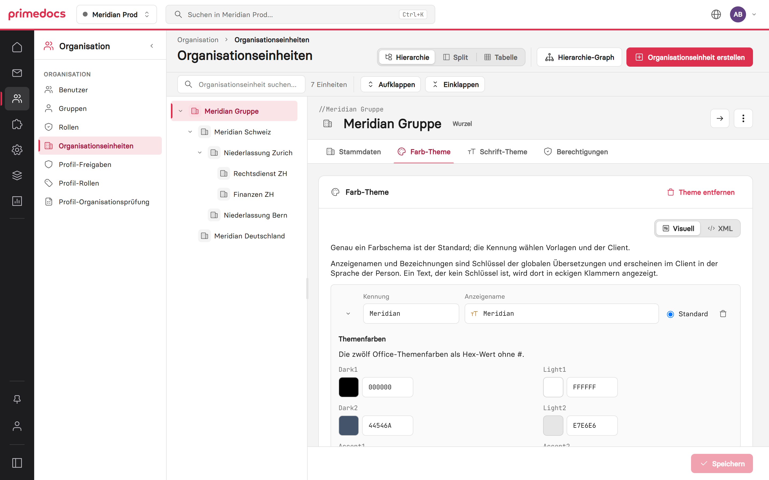Switch to Split view

[x=455, y=57]
